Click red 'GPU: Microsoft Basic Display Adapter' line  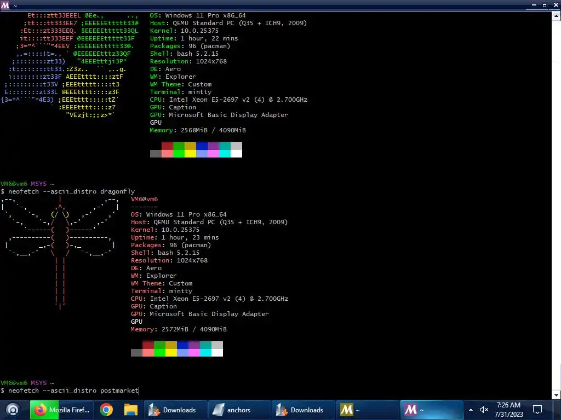coord(199,314)
